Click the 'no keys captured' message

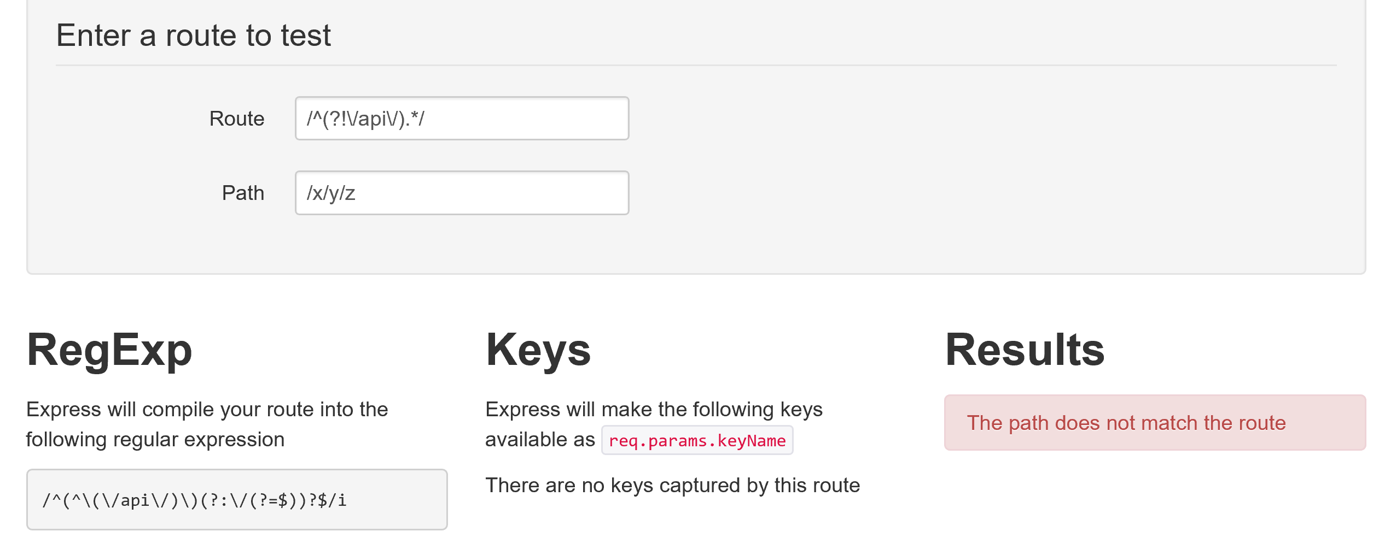(x=672, y=485)
